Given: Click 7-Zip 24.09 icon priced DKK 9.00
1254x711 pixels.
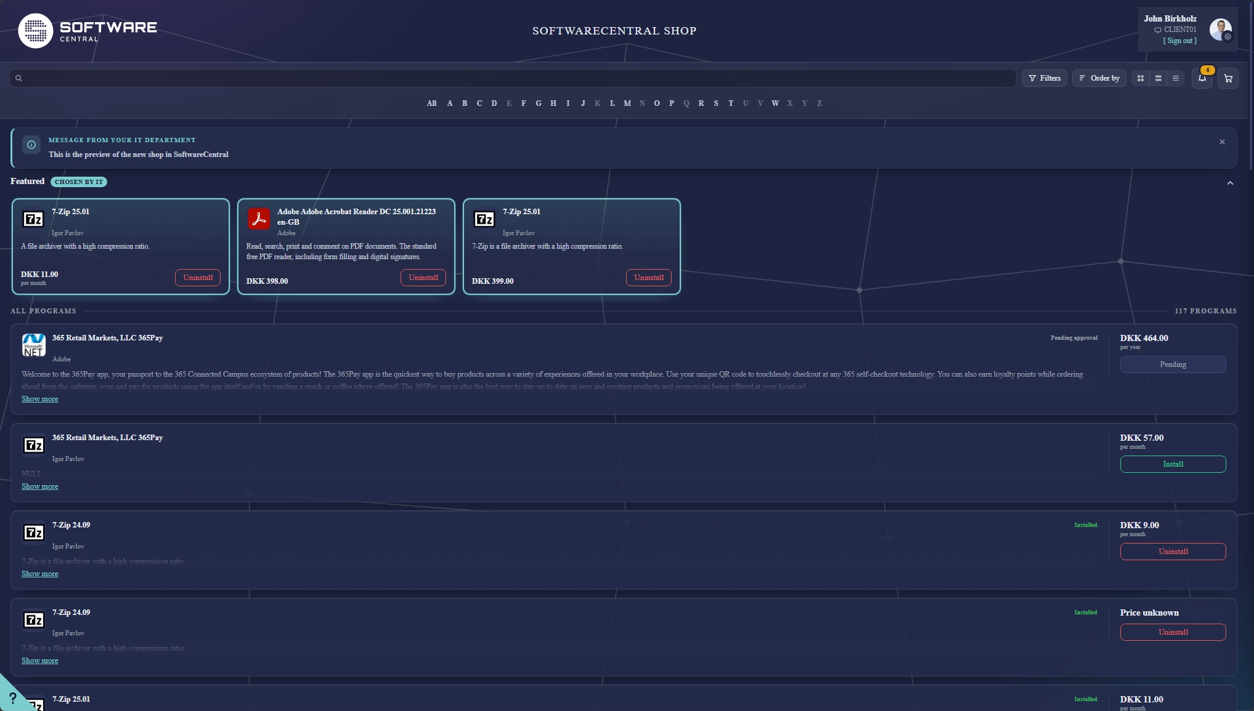Looking at the screenshot, I should pyautogui.click(x=34, y=532).
